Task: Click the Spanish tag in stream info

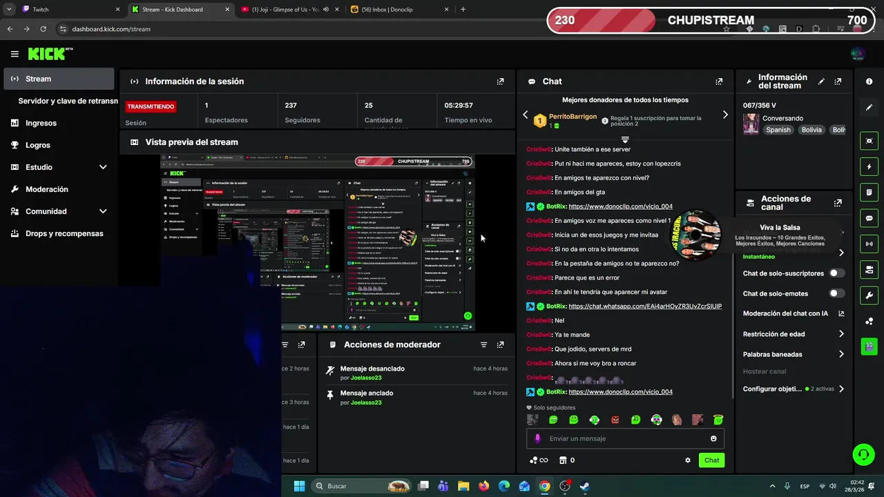Action: 778,130
